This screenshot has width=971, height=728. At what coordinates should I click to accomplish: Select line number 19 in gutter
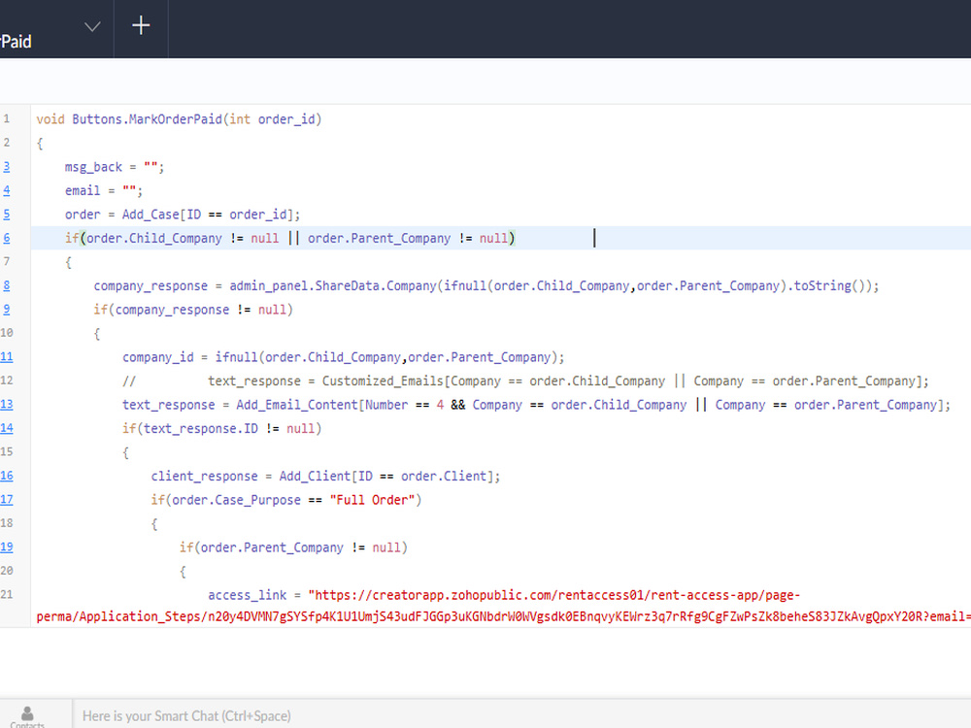click(6, 546)
